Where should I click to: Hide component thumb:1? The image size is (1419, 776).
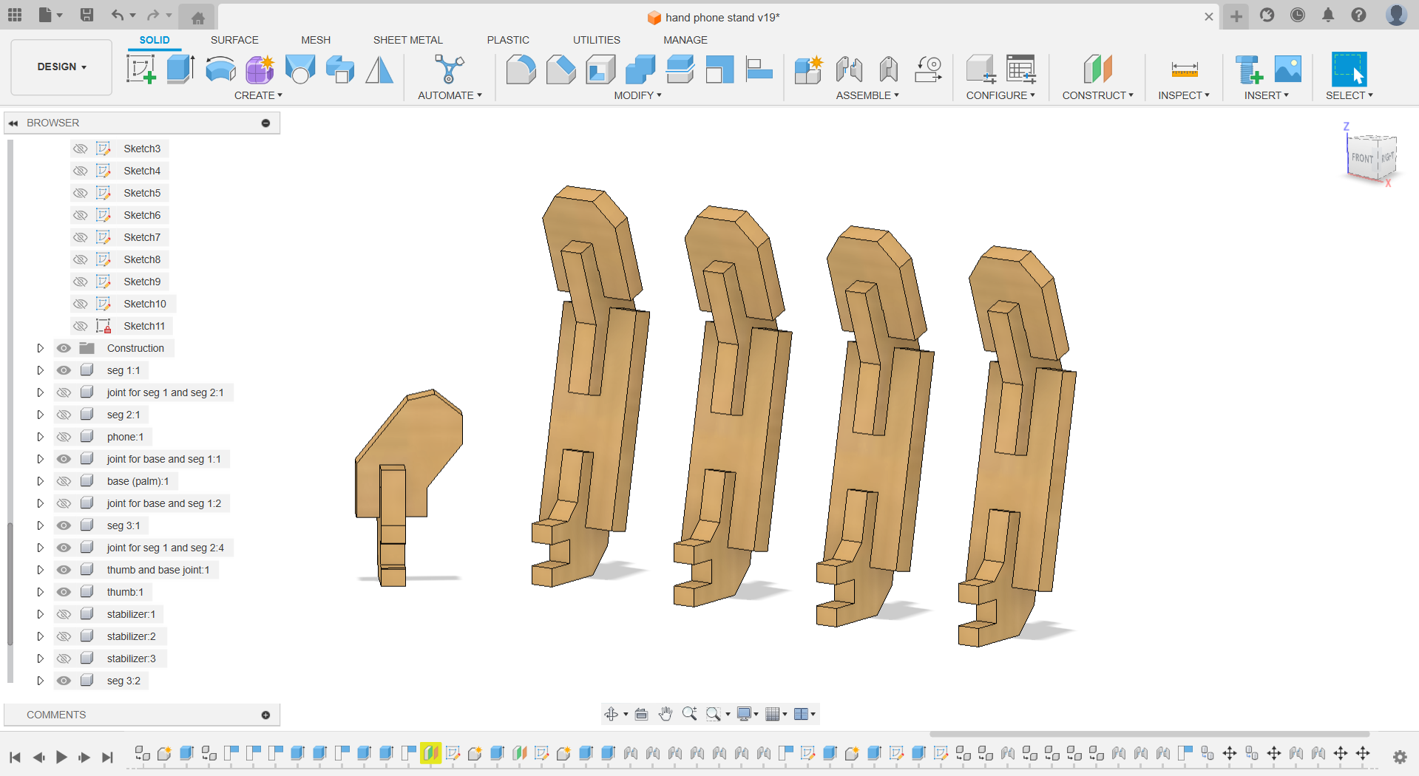click(64, 592)
